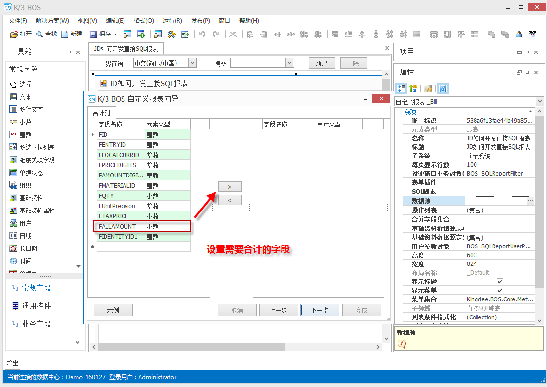Click the 新建 button next to 视图 dropdown
Viewport: 547px width, 387px height.
tap(322, 63)
